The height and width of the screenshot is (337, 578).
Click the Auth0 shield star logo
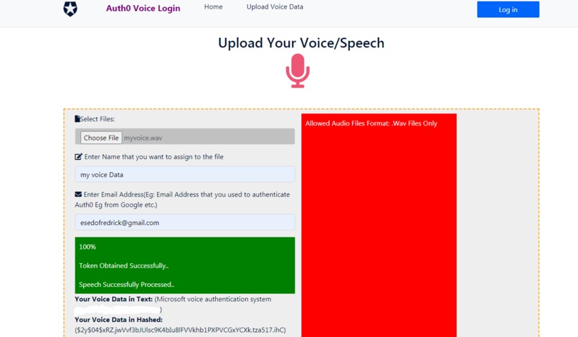coord(70,9)
